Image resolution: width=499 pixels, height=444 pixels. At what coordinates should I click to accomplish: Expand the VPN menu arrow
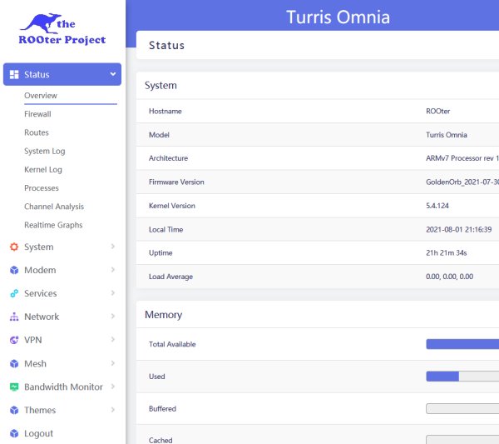112,339
